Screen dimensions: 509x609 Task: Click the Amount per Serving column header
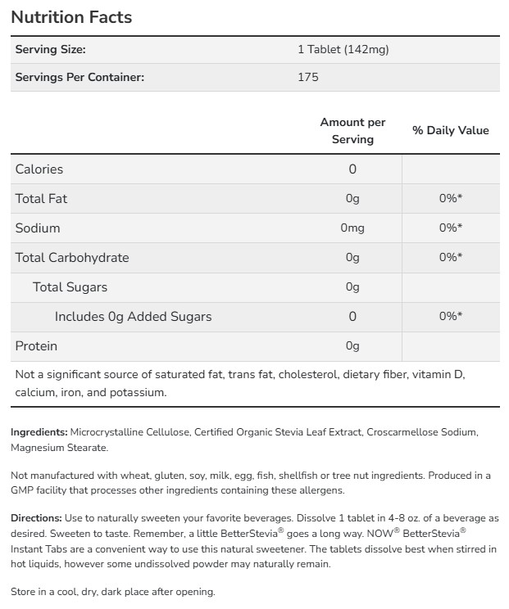point(352,131)
